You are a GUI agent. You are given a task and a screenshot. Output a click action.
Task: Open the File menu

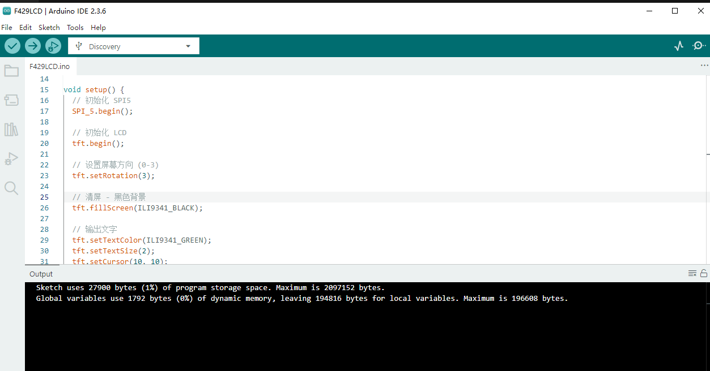(x=7, y=27)
